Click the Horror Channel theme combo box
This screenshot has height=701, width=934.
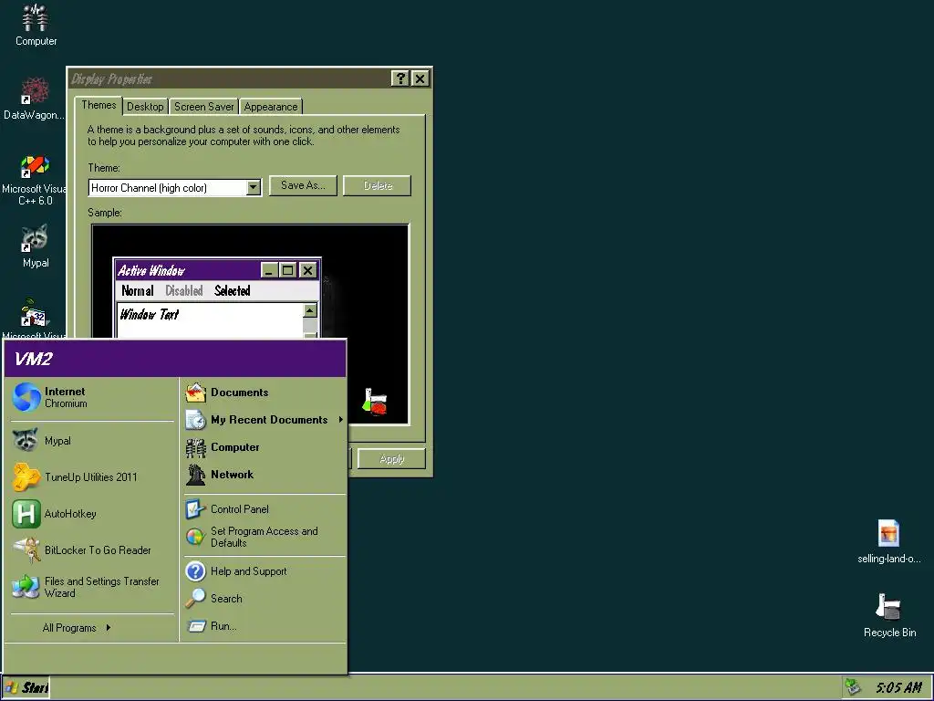174,188
